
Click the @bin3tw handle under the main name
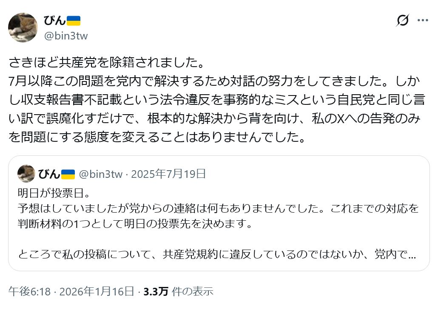point(65,36)
